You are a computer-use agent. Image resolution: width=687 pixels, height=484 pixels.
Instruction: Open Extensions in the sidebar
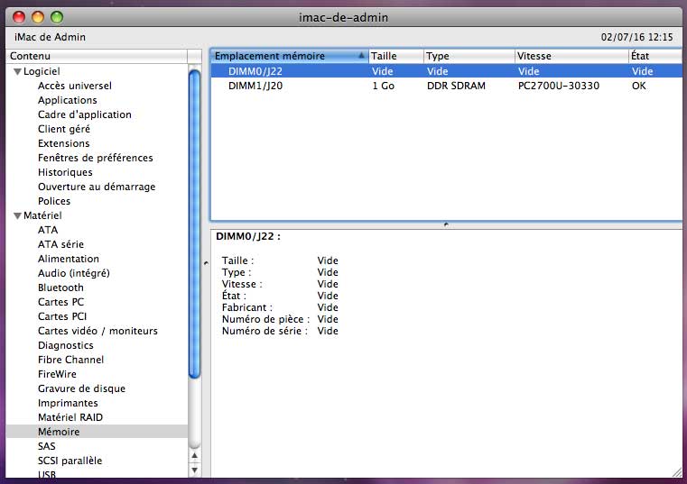click(63, 143)
